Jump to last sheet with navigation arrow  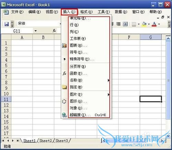pos(18,140)
